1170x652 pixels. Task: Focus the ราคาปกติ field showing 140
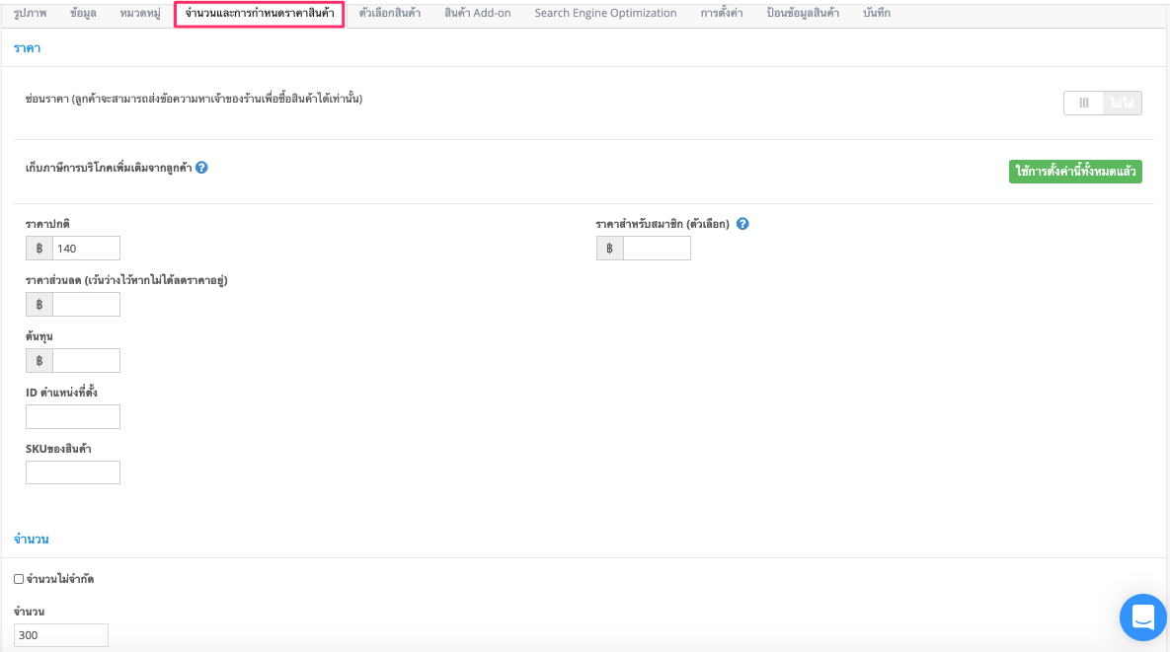[x=86, y=249]
